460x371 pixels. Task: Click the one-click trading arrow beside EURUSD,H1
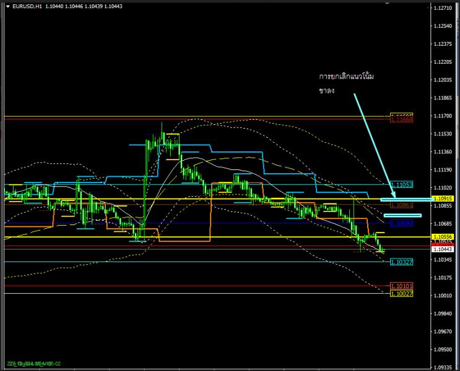7,6
